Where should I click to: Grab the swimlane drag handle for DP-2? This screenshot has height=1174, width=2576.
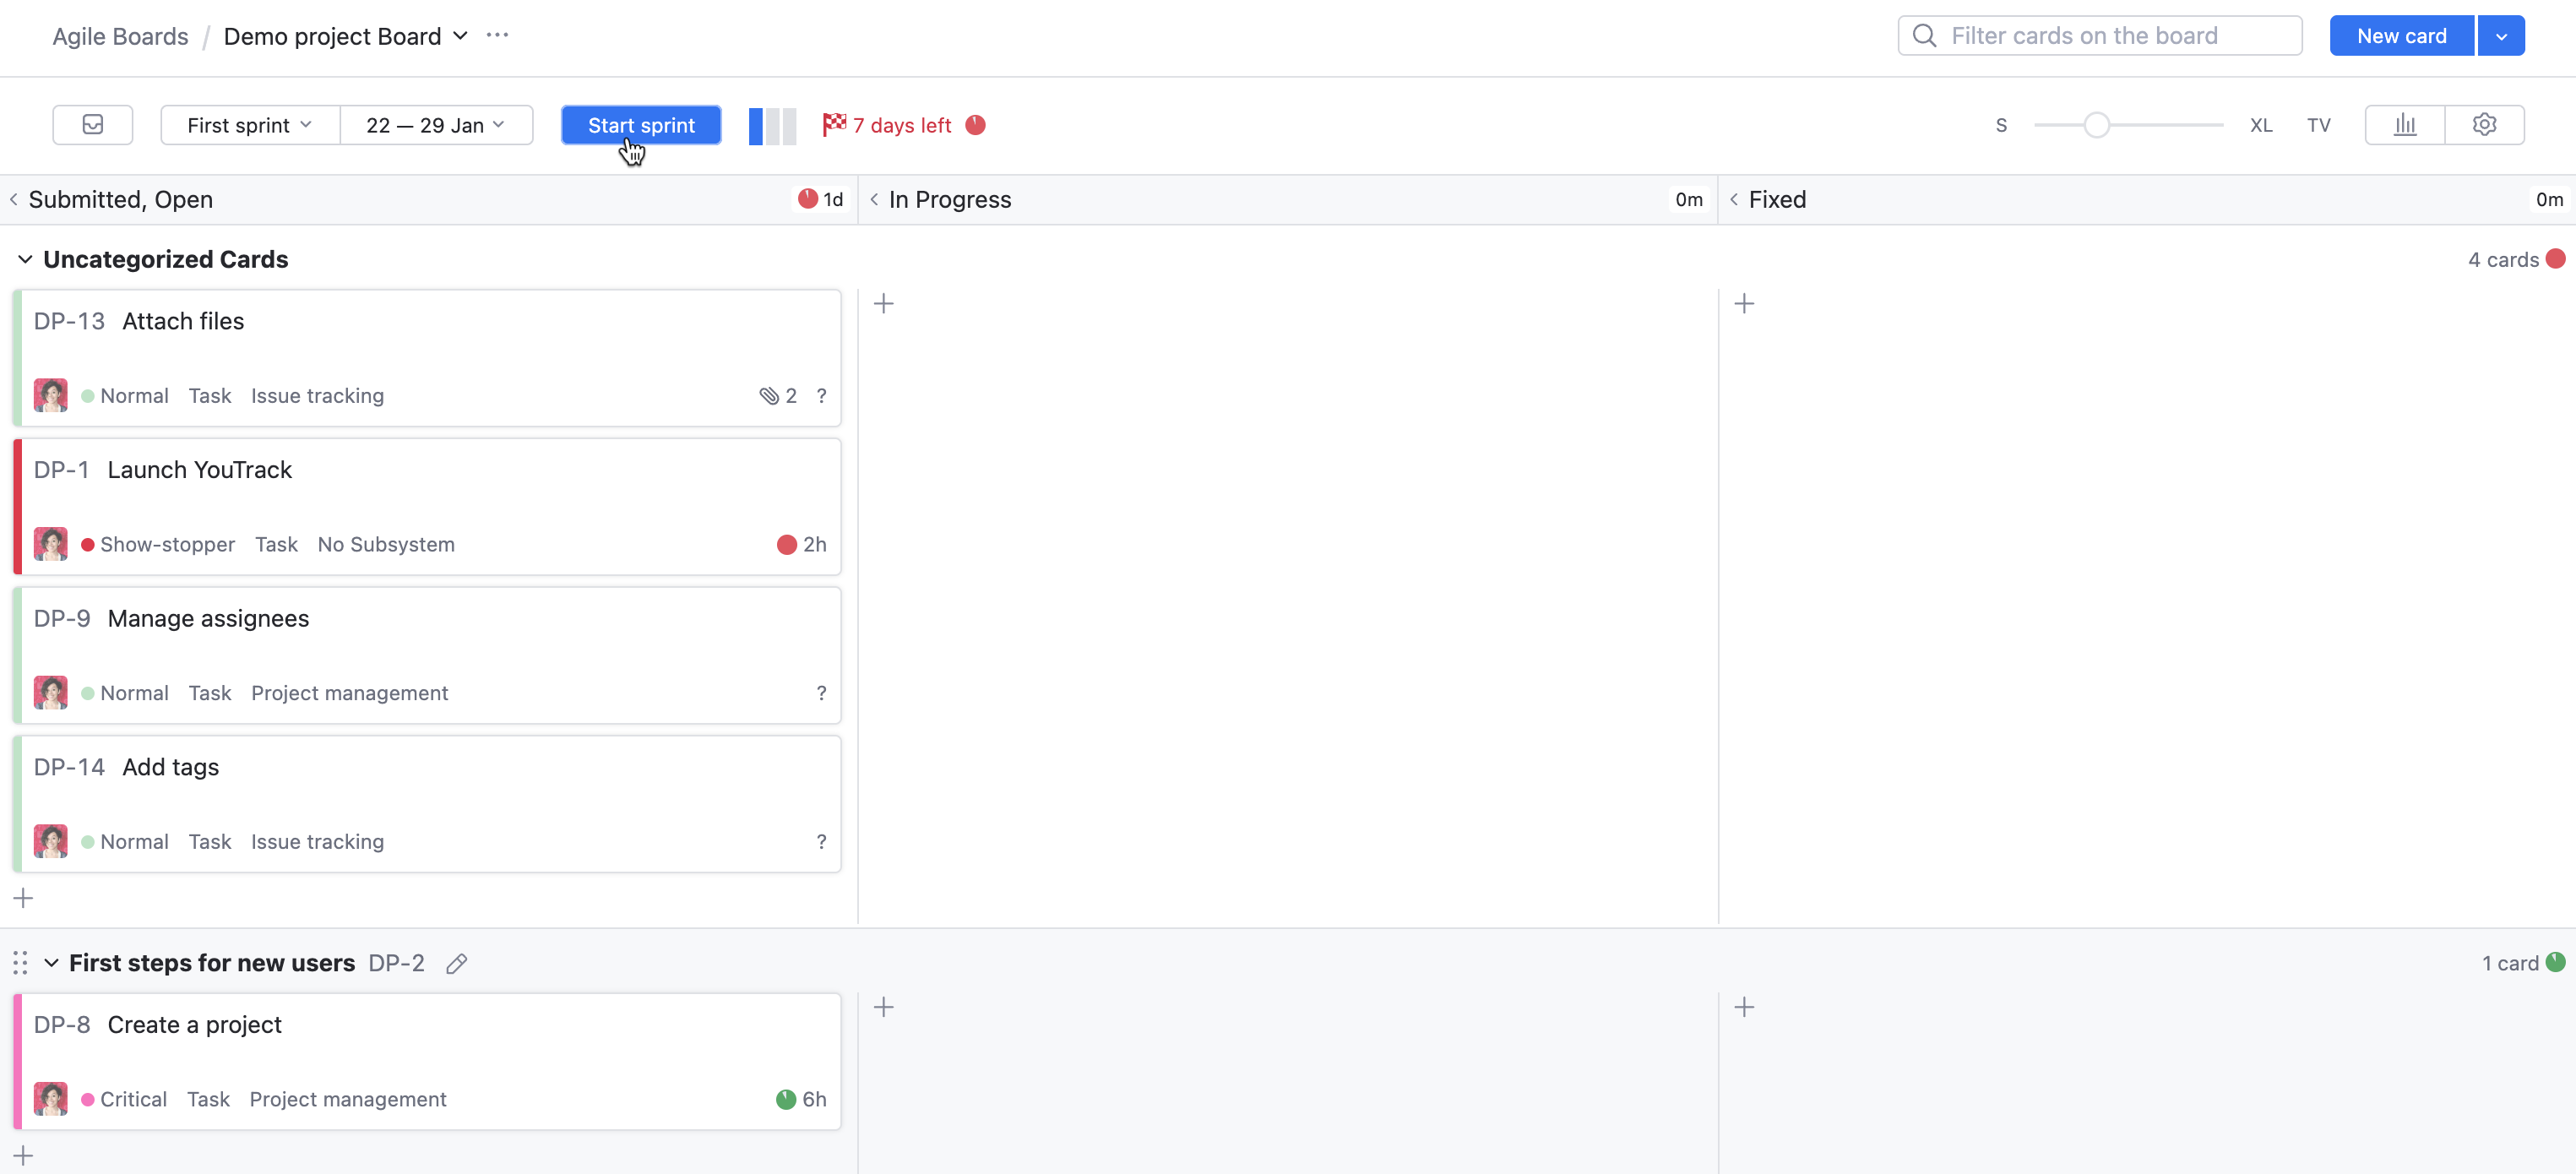coord(20,962)
